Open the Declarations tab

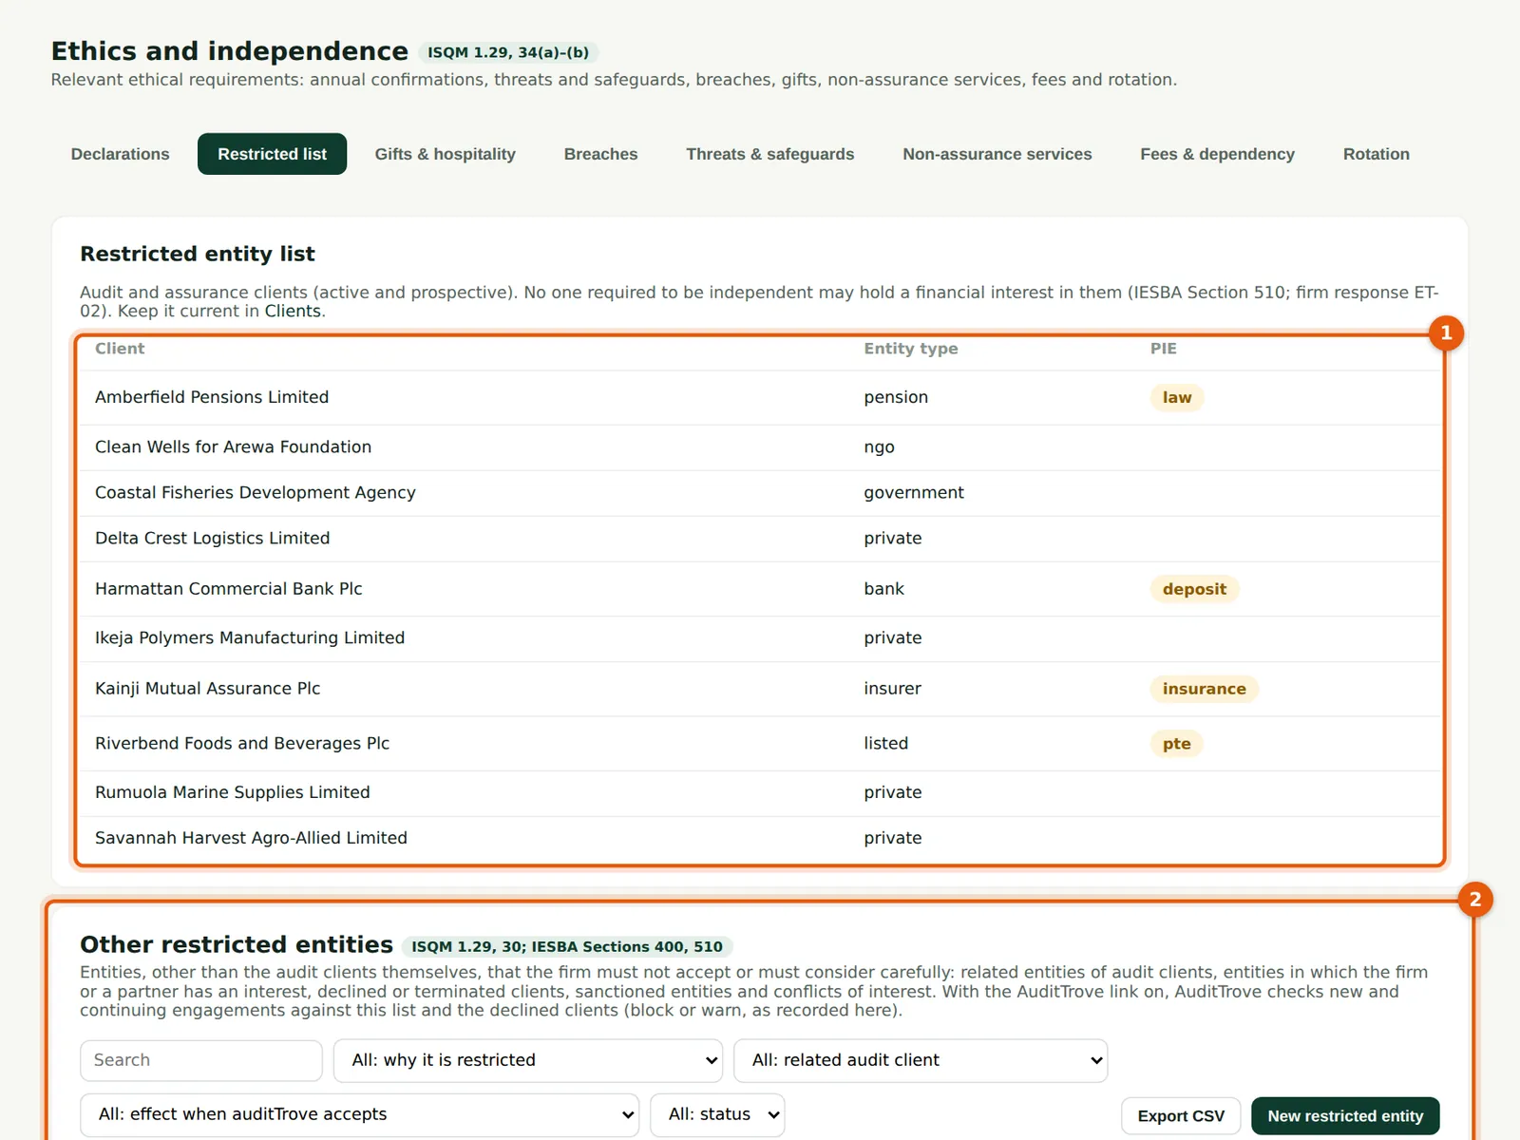(x=120, y=154)
